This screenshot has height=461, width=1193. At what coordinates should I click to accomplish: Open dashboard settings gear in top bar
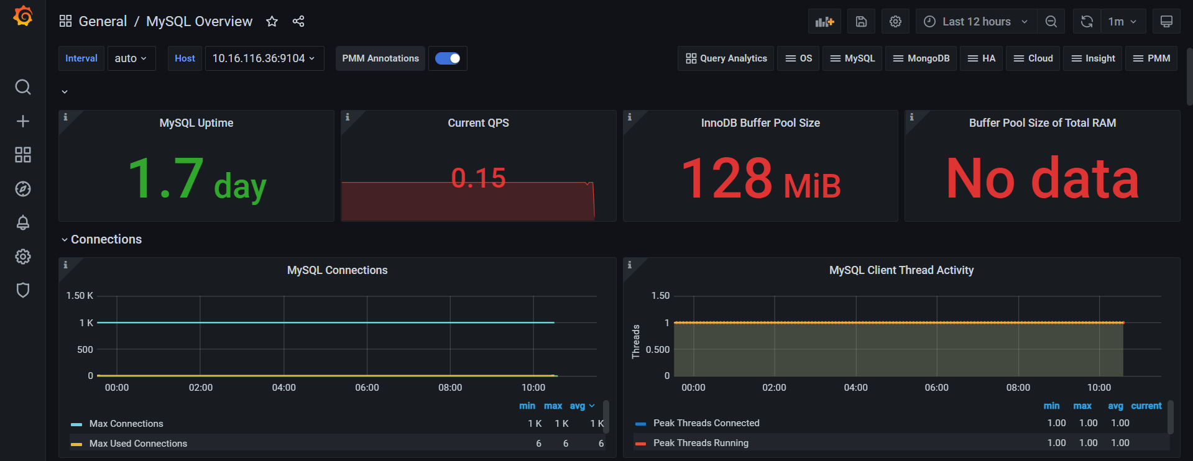(x=895, y=22)
